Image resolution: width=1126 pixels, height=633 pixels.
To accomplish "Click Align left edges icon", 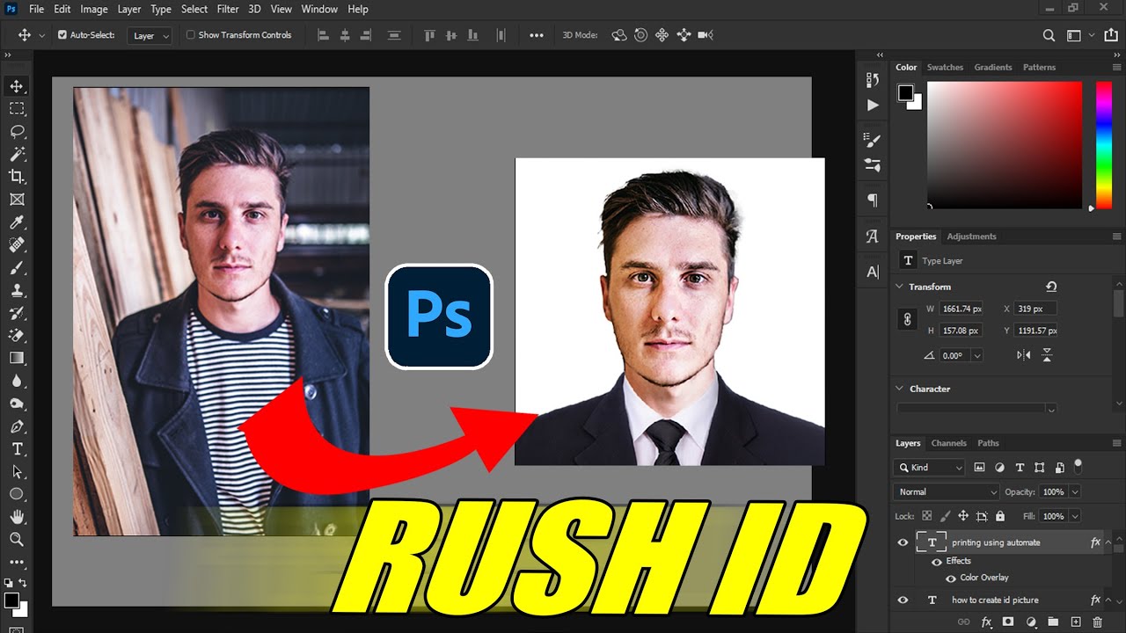I will pyautogui.click(x=323, y=35).
